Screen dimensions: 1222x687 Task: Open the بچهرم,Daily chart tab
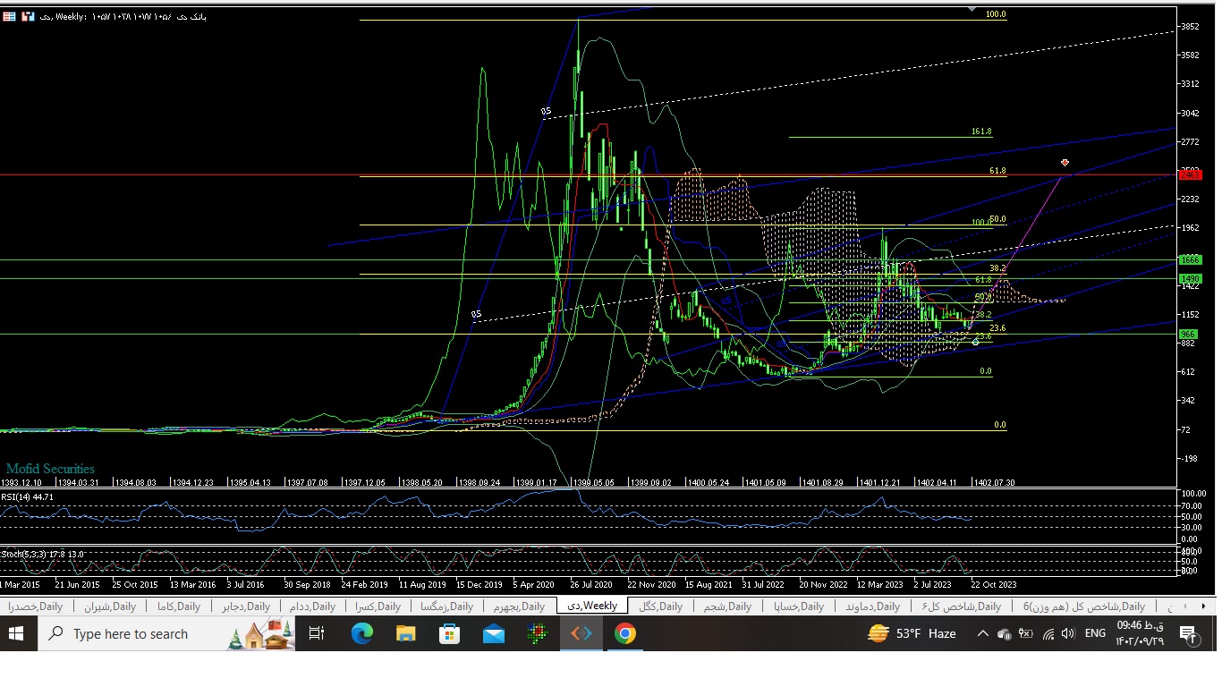point(519,606)
